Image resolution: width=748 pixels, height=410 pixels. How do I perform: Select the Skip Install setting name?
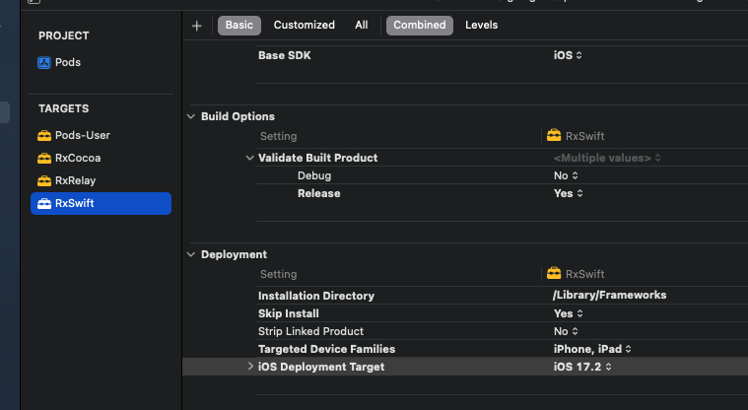pos(289,313)
